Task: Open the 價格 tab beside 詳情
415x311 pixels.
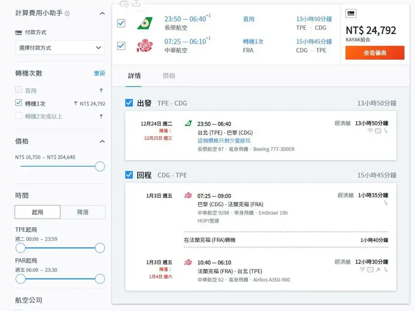Action: pyautogui.click(x=168, y=76)
